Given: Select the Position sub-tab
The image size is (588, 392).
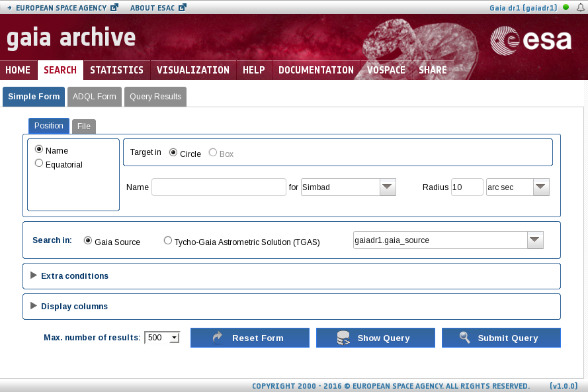Looking at the screenshot, I should coord(49,126).
